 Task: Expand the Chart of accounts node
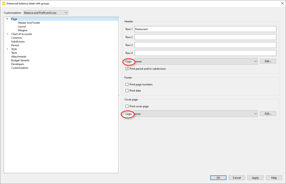point(7,34)
